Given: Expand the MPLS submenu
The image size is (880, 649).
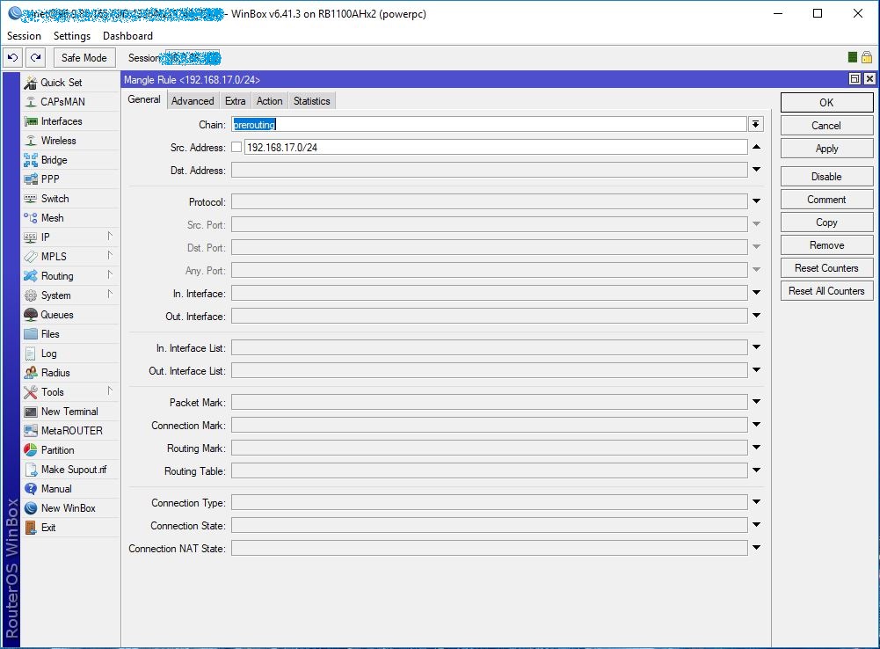Looking at the screenshot, I should [x=110, y=257].
